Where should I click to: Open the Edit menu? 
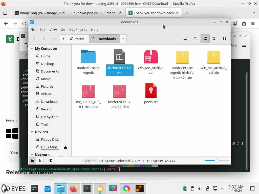coord(42,30)
